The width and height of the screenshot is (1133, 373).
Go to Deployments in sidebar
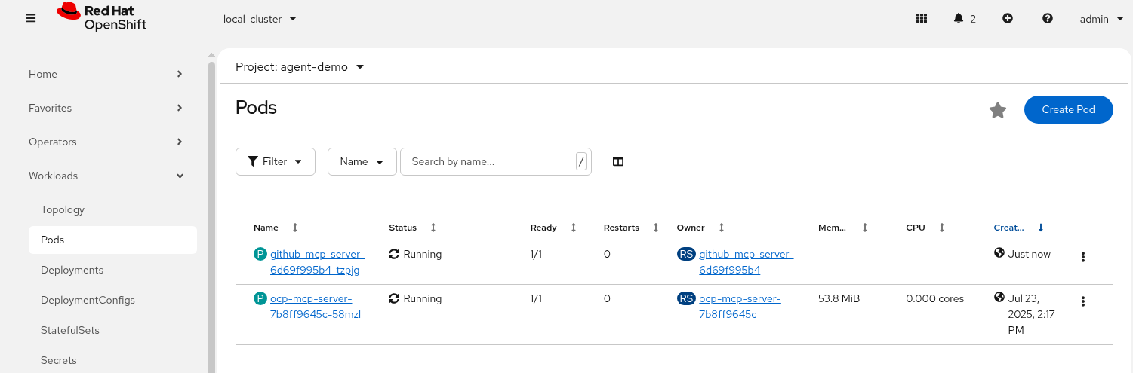72,270
